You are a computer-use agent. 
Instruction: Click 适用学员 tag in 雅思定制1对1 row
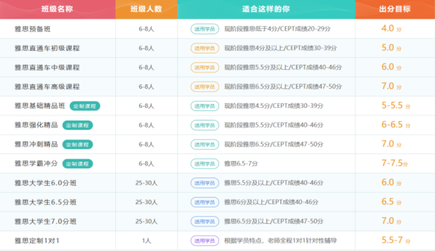point(205,241)
